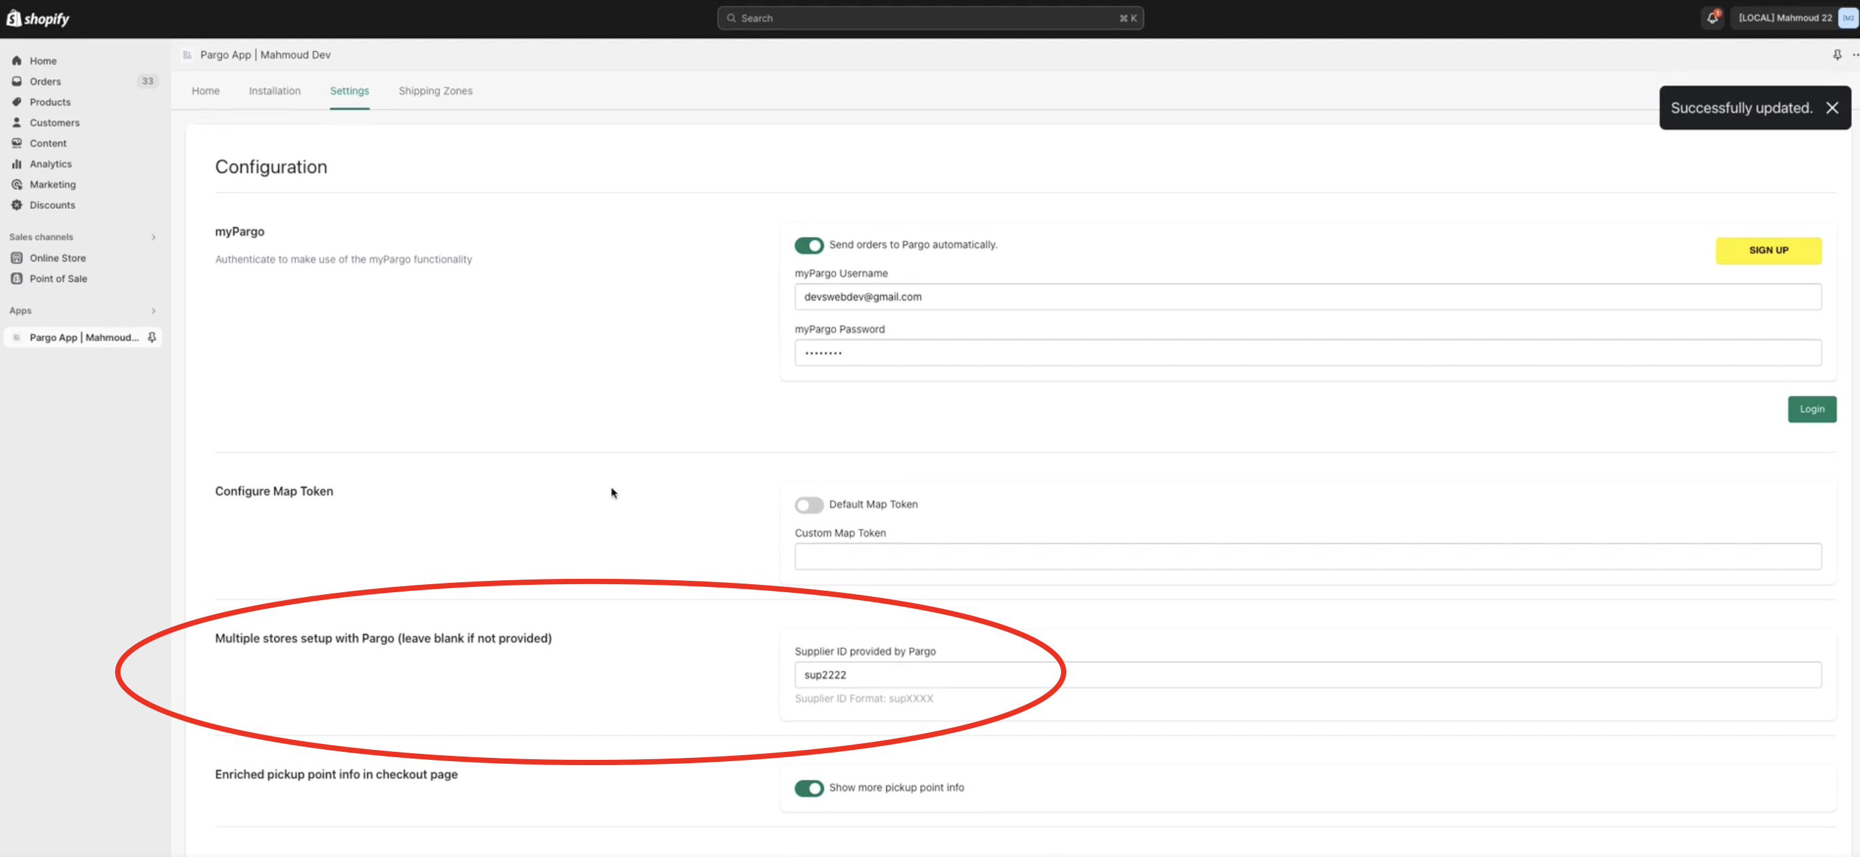Open the app Home tab
This screenshot has width=1860, height=857.
click(205, 91)
